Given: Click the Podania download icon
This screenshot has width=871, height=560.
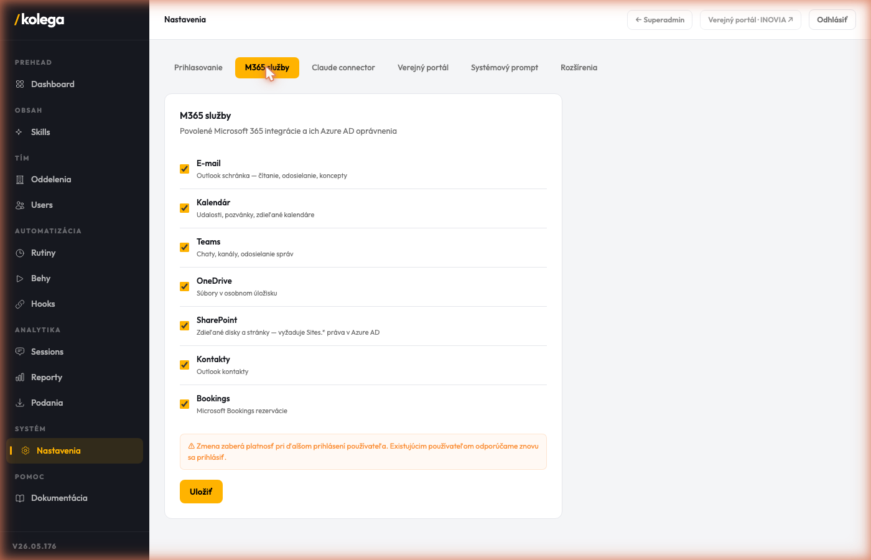Looking at the screenshot, I should click(x=20, y=403).
